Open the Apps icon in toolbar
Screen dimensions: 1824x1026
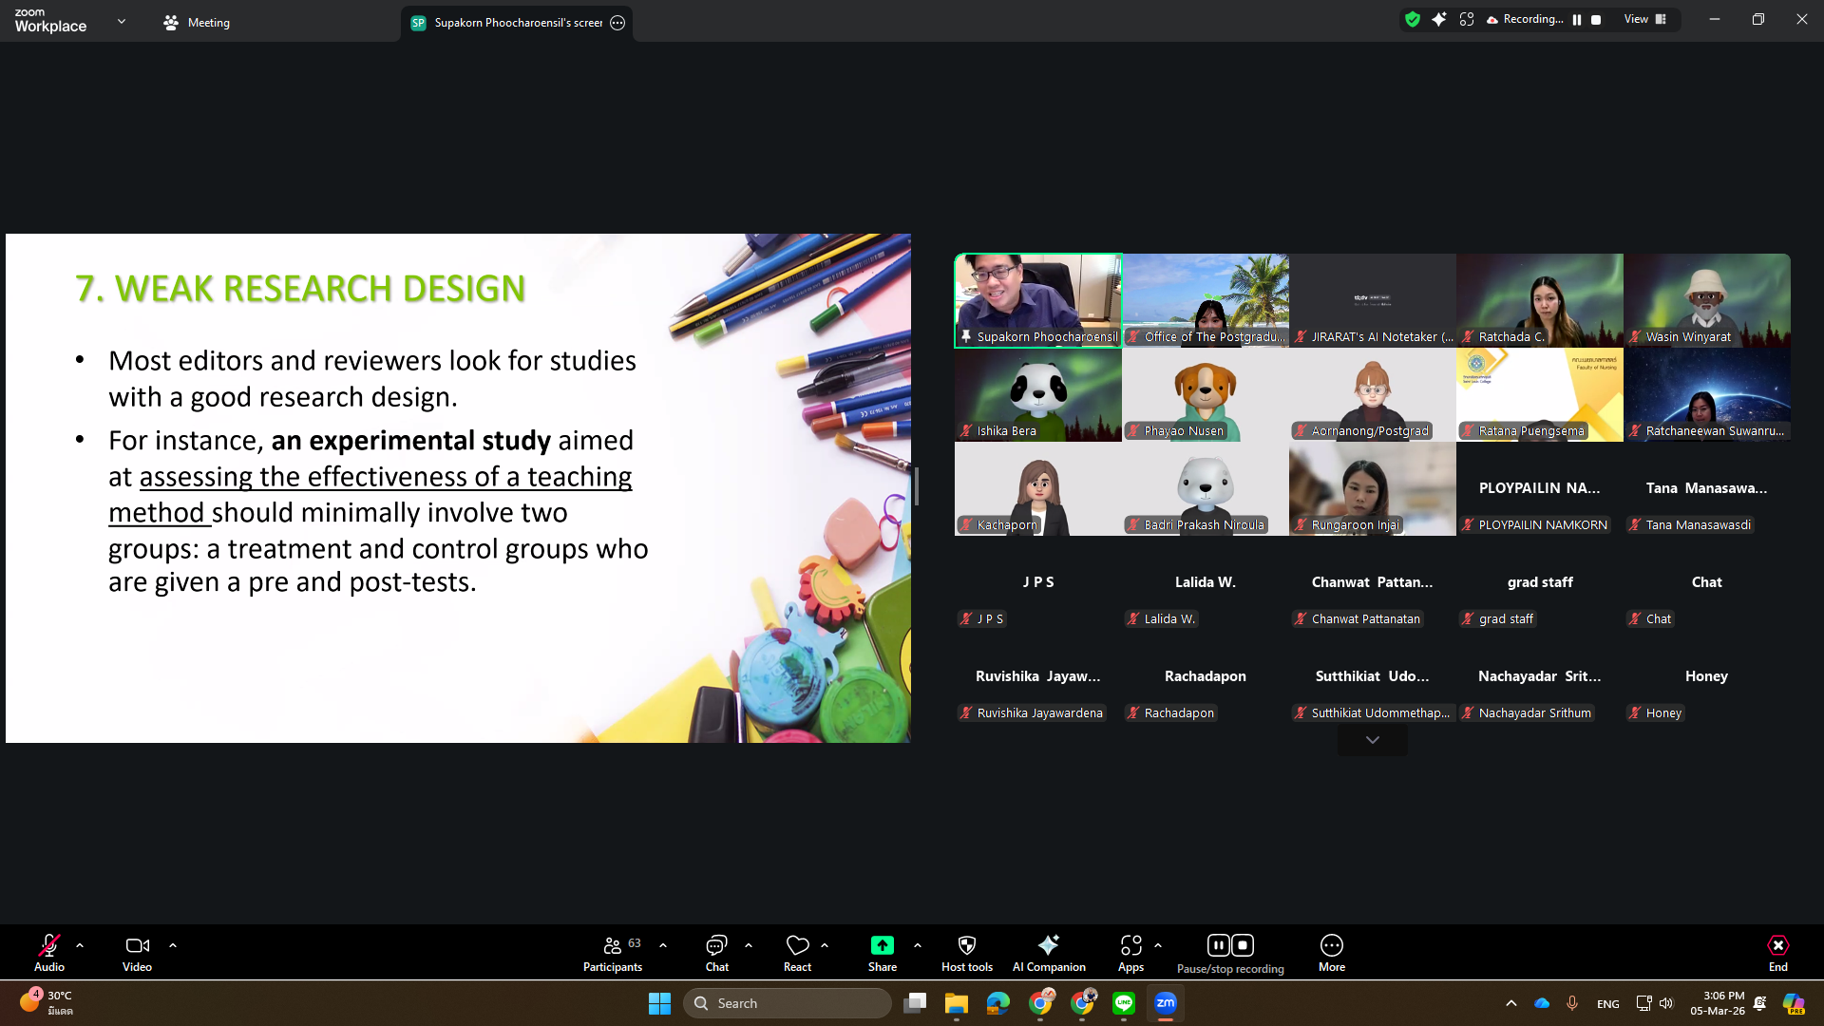tap(1130, 945)
